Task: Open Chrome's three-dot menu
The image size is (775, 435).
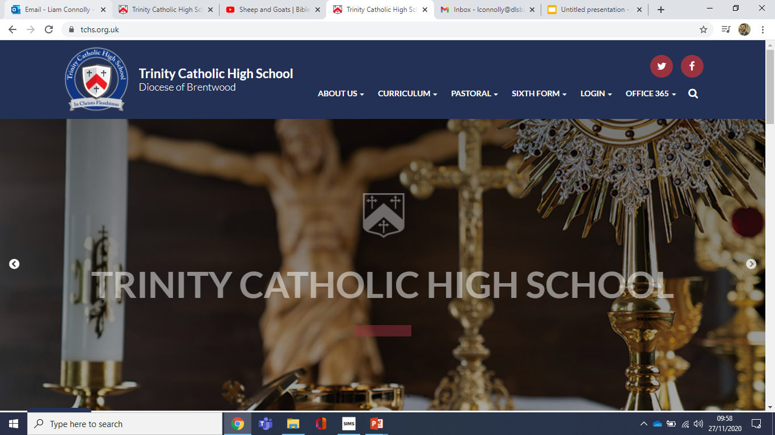Action: tap(763, 29)
